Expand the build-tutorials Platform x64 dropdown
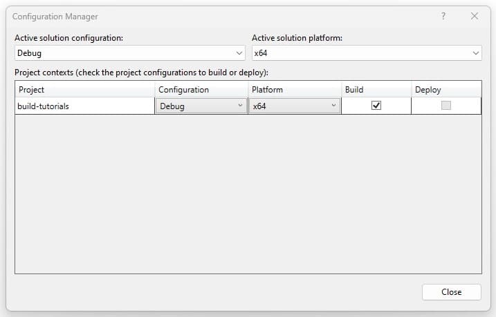496x317 pixels. [294, 106]
